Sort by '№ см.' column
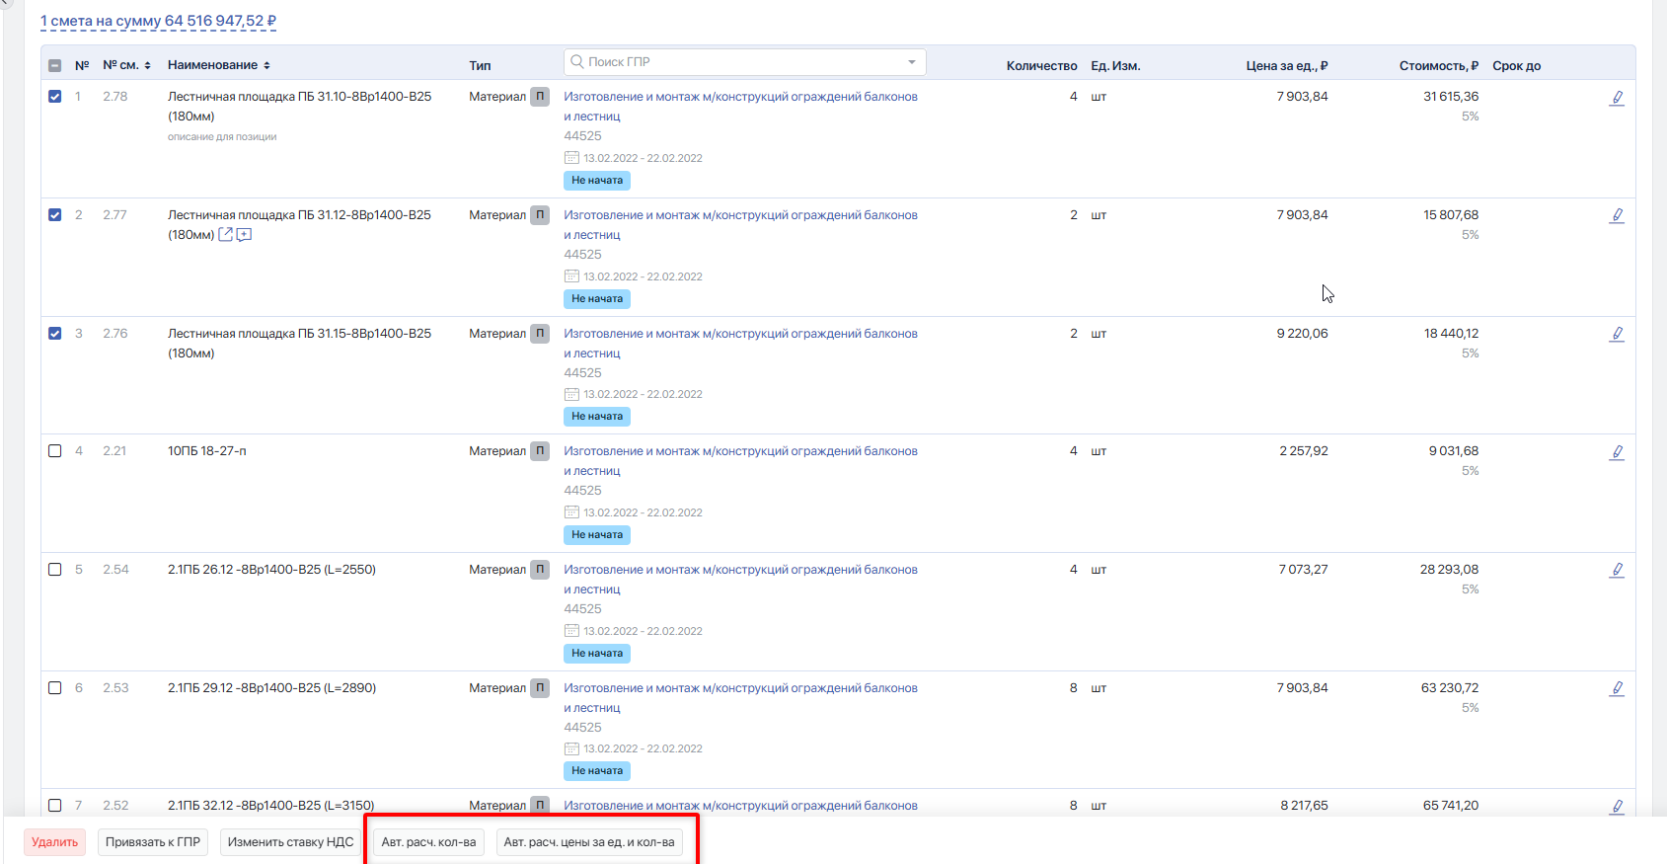The height and width of the screenshot is (864, 1667). [x=127, y=65]
